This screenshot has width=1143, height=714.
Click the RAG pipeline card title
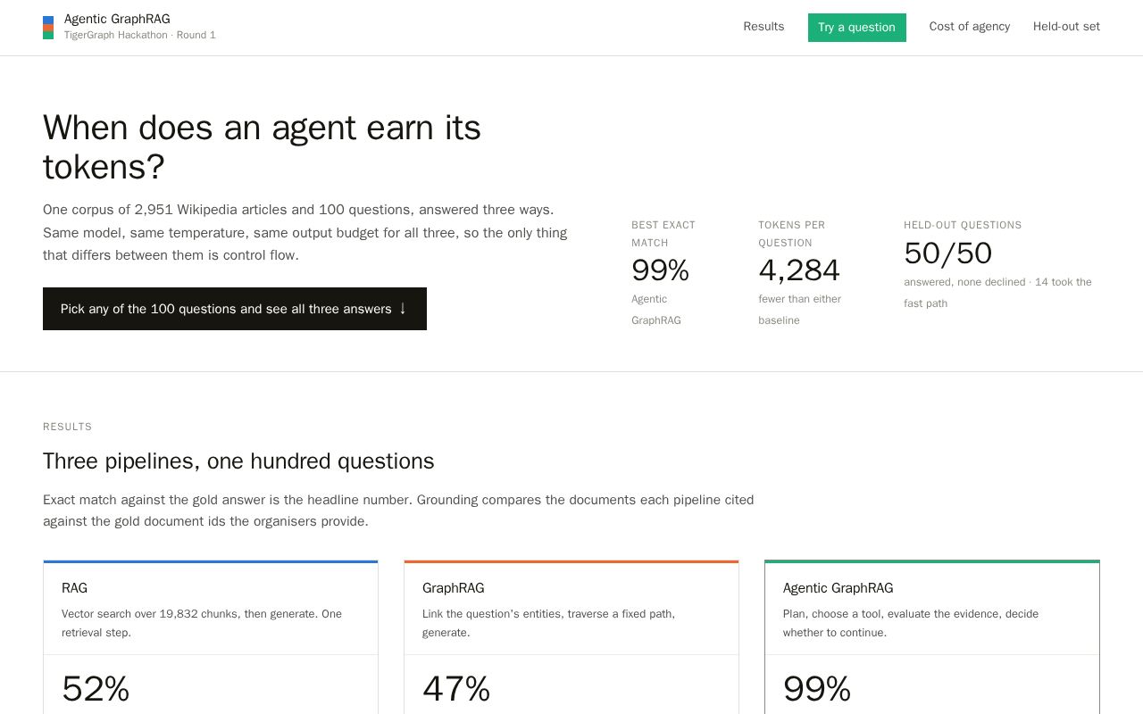point(74,588)
